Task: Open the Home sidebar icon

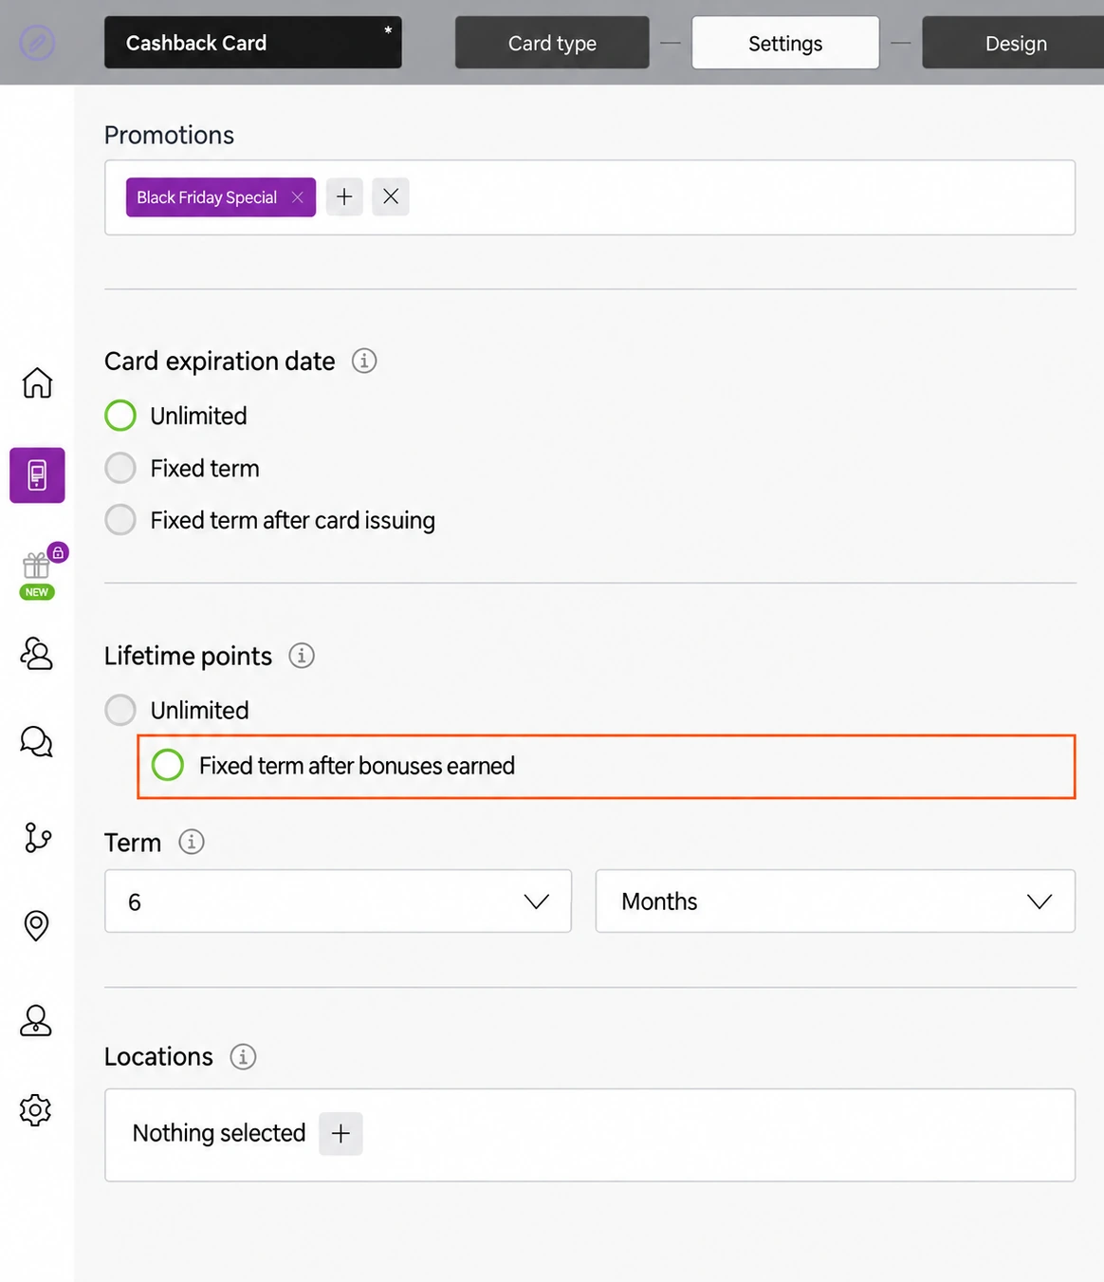Action: [x=37, y=382]
